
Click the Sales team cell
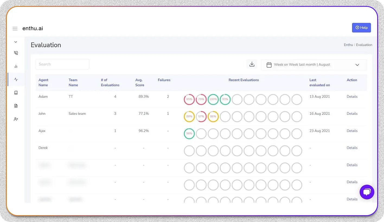pyautogui.click(x=77, y=114)
